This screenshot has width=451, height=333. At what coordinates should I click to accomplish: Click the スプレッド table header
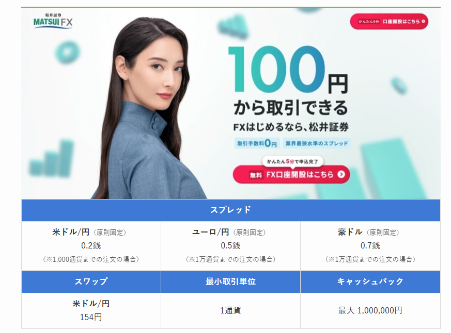point(231,210)
